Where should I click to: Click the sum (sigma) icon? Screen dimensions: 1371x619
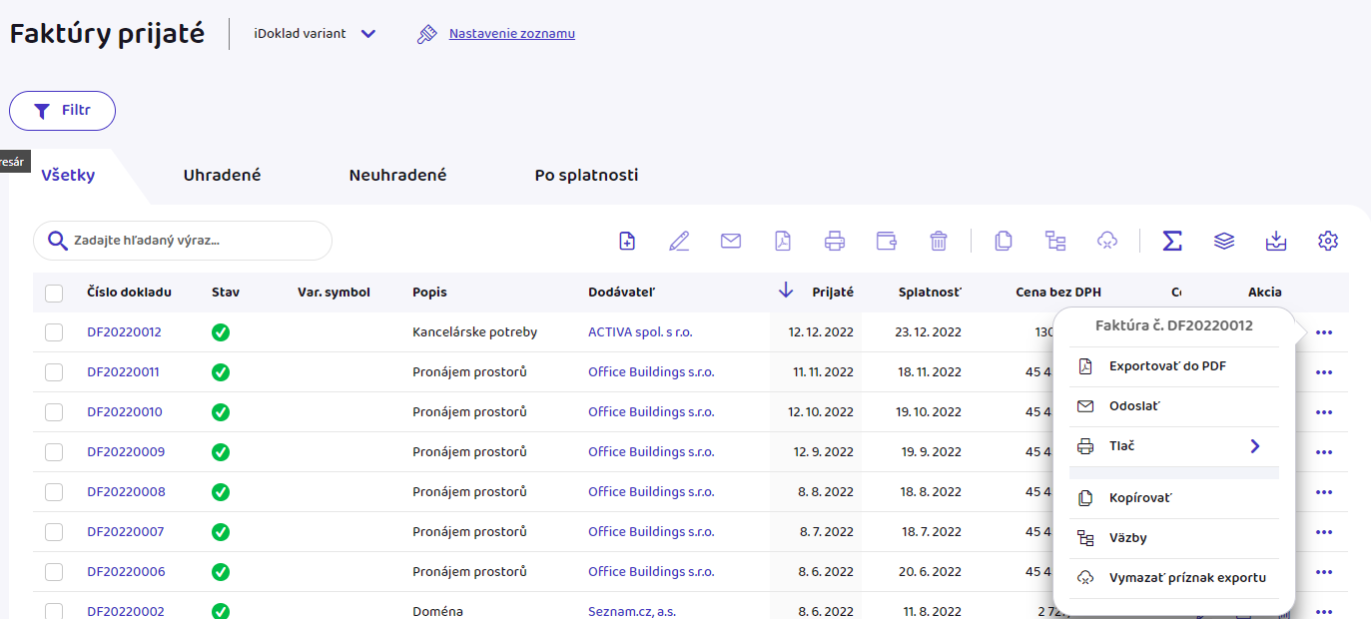(x=1172, y=241)
